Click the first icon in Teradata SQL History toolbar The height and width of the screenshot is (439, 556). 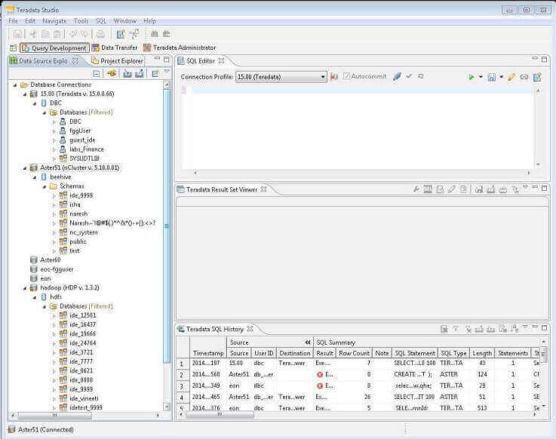pyautogui.click(x=444, y=330)
